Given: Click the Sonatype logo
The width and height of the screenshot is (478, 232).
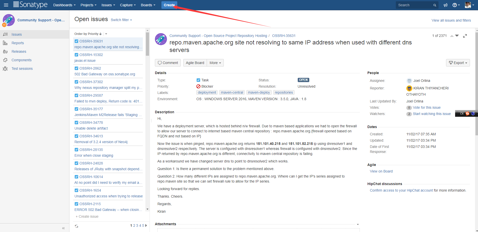Looking at the screenshot, I should tap(30, 5).
